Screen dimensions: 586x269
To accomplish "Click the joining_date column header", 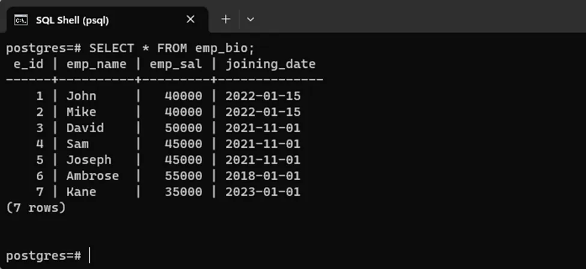I will [270, 64].
